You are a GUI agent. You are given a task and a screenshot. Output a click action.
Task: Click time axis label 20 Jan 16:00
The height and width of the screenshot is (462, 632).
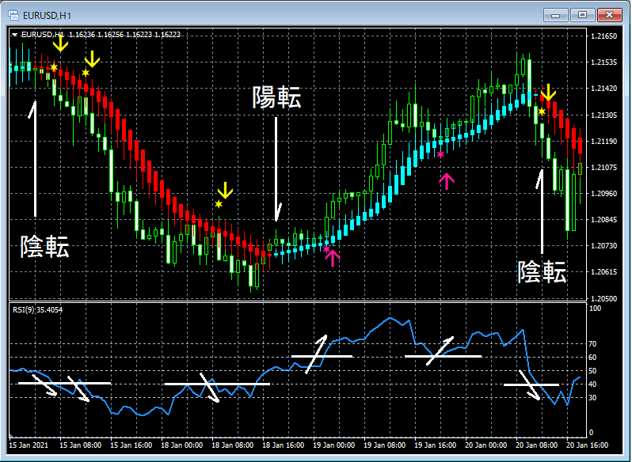588,445
